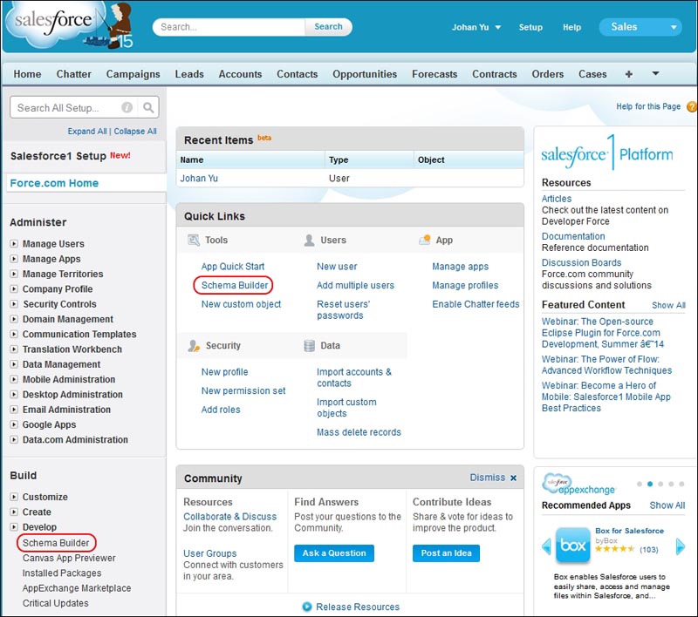Open the Accounts tab
This screenshot has height=617, width=698.
(x=240, y=74)
